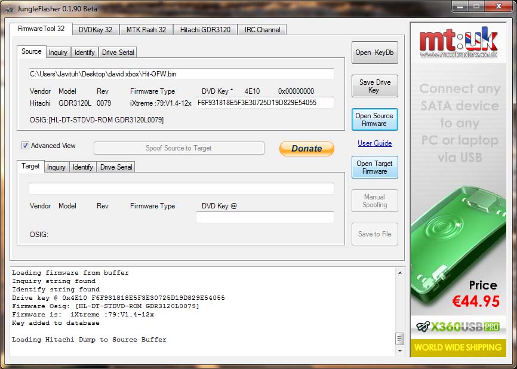Click the GDR3120L model value
Image resolution: width=517 pixels, height=369 pixels.
click(75, 103)
